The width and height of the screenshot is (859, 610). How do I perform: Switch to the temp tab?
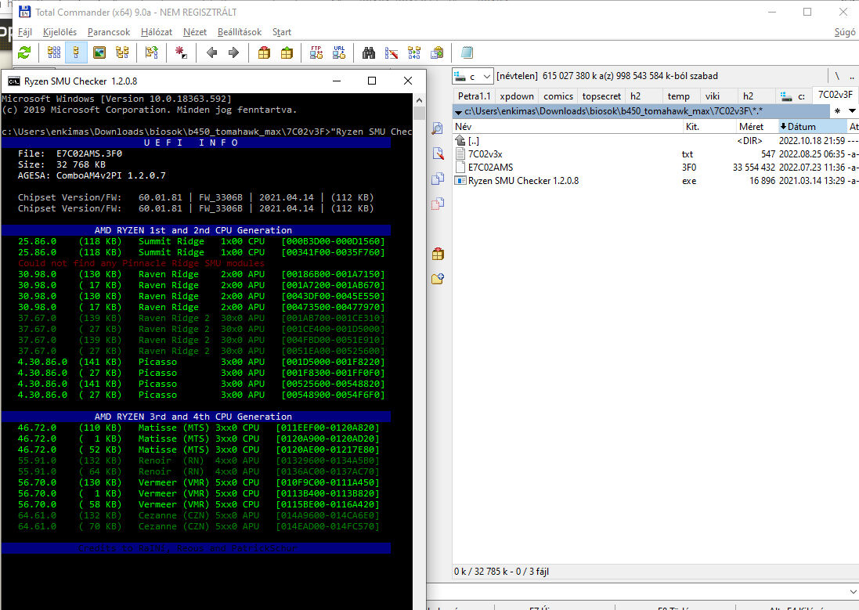[x=678, y=96]
